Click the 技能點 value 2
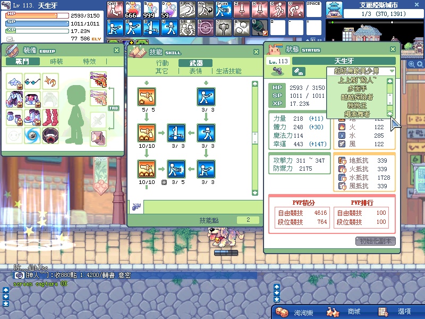This screenshot has width=425, height=319. point(248,220)
